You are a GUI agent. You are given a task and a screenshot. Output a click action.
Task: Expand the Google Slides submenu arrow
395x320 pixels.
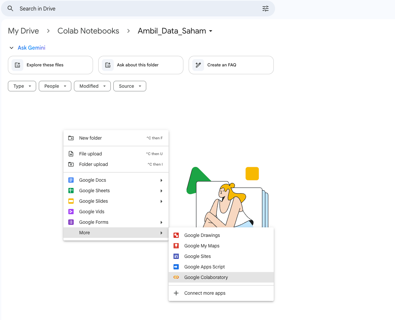pos(161,201)
